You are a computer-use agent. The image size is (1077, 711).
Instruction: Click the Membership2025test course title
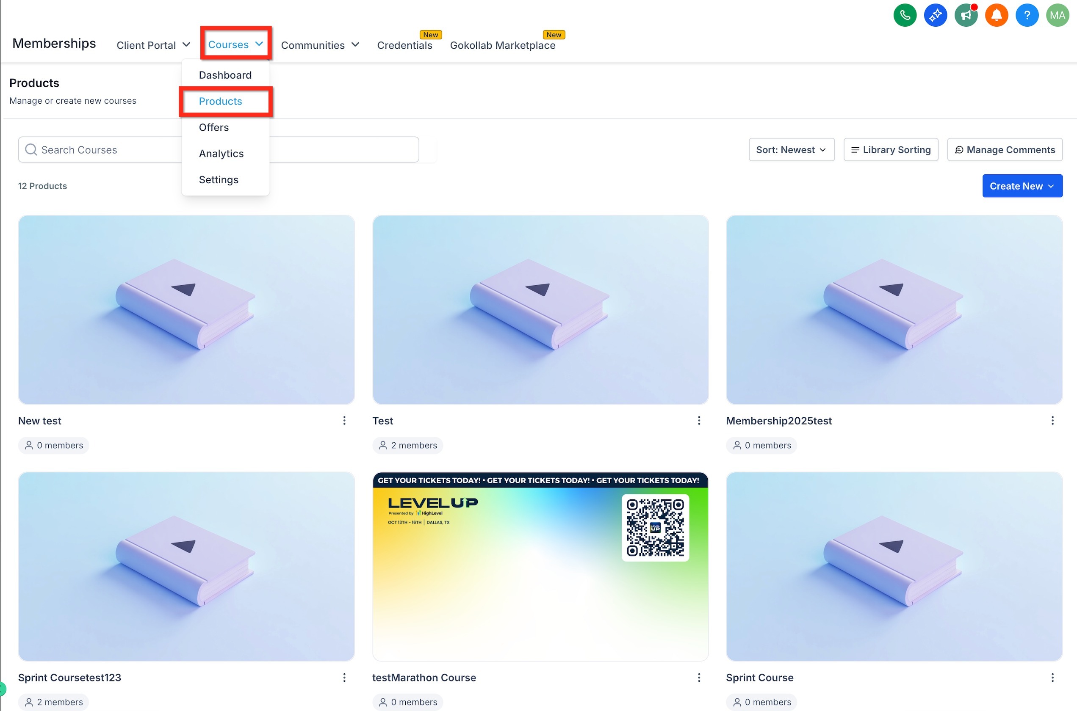[778, 421]
